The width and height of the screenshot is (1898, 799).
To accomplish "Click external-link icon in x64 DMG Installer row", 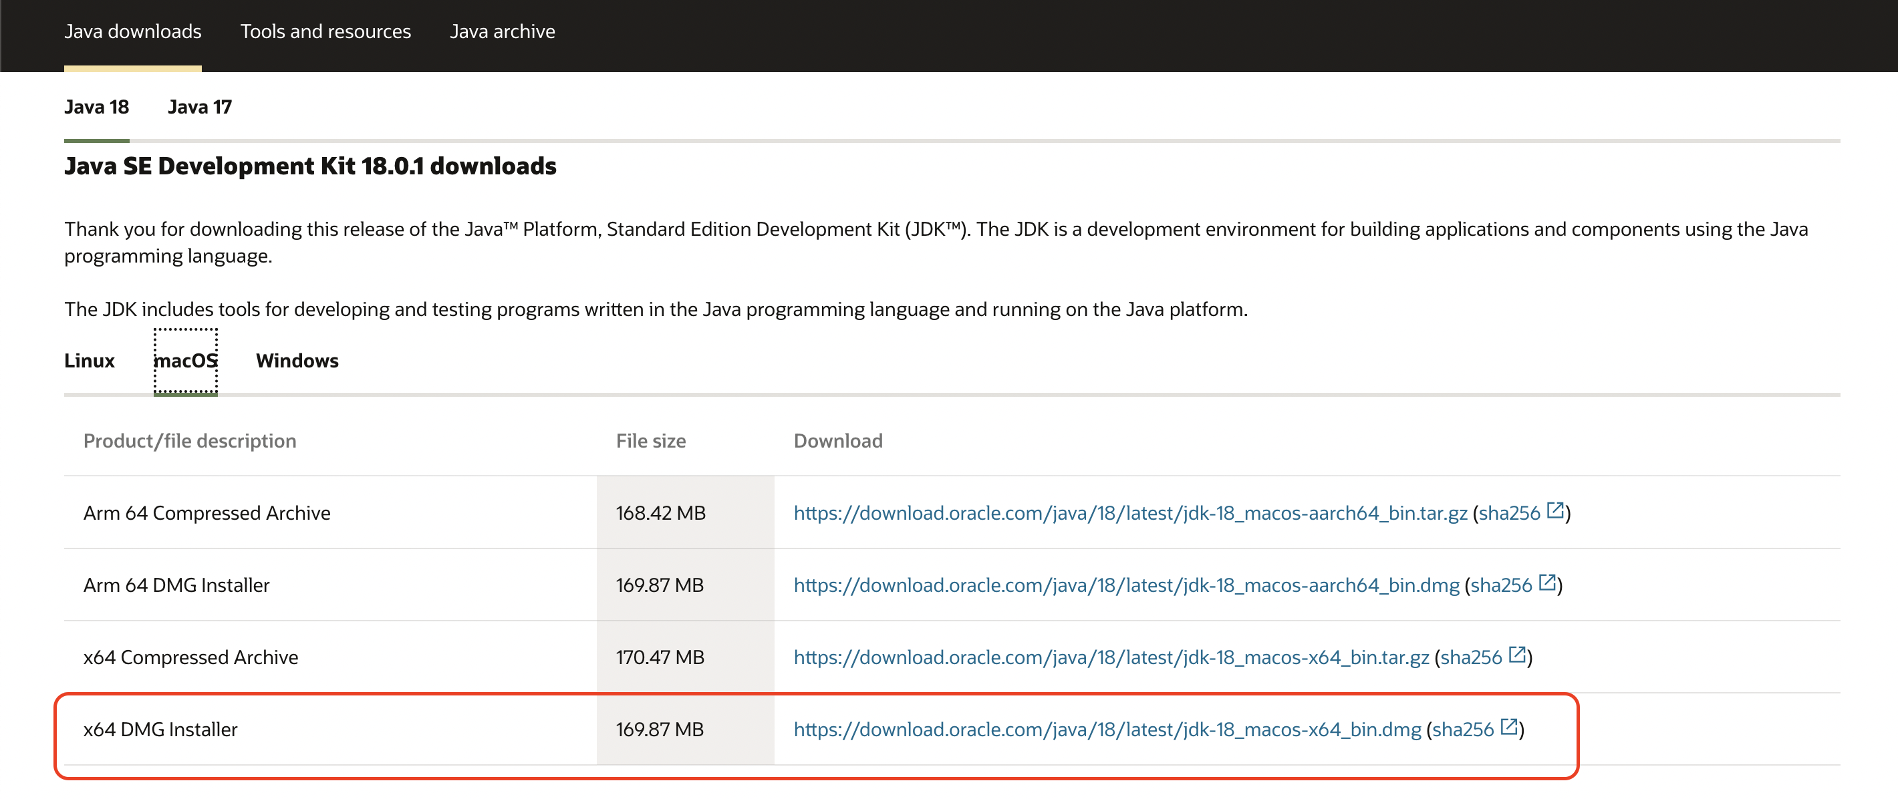I will 1509,726.
